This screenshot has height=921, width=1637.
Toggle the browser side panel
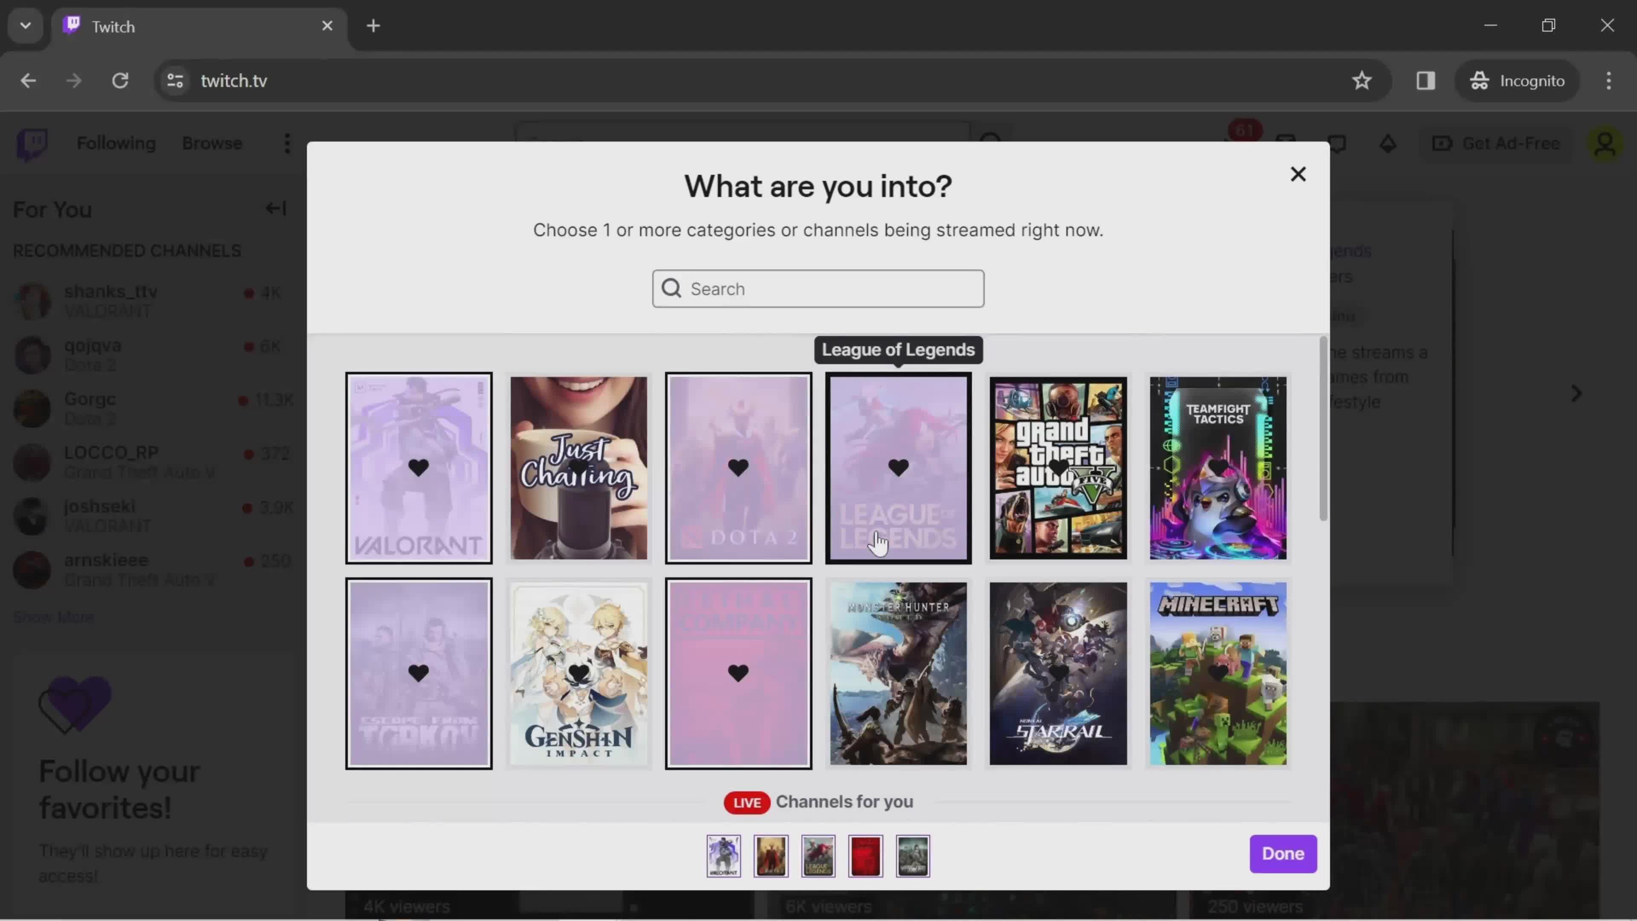pyautogui.click(x=1426, y=81)
